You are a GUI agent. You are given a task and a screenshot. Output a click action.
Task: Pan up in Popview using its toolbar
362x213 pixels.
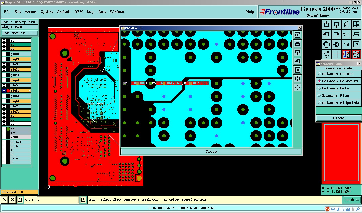point(297,44)
